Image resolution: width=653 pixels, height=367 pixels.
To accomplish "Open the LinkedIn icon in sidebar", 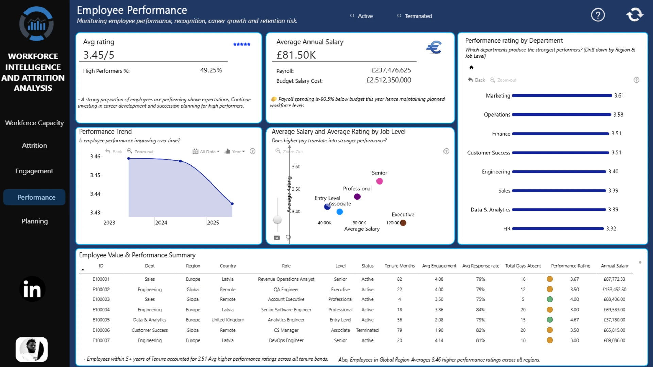I will [32, 289].
